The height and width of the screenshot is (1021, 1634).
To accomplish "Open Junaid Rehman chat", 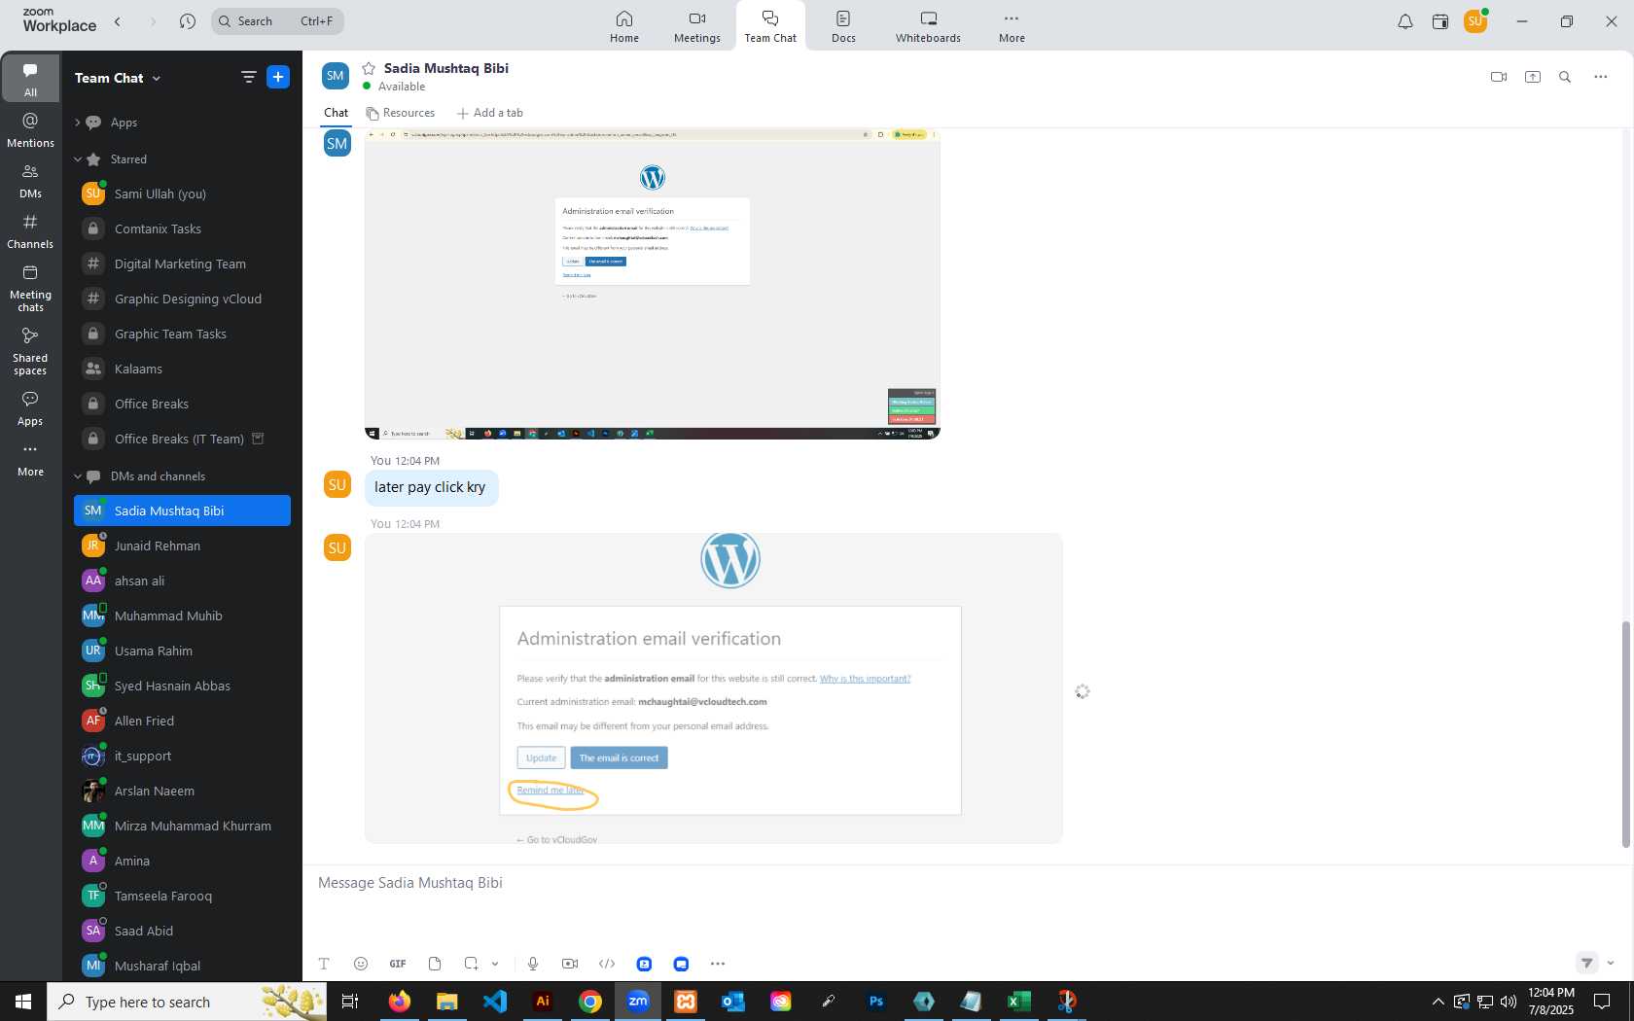I will 182,546.
